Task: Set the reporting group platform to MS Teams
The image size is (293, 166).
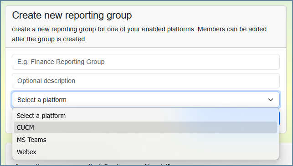Action: 145,140
